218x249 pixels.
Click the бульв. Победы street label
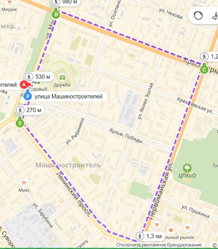coord(126,136)
